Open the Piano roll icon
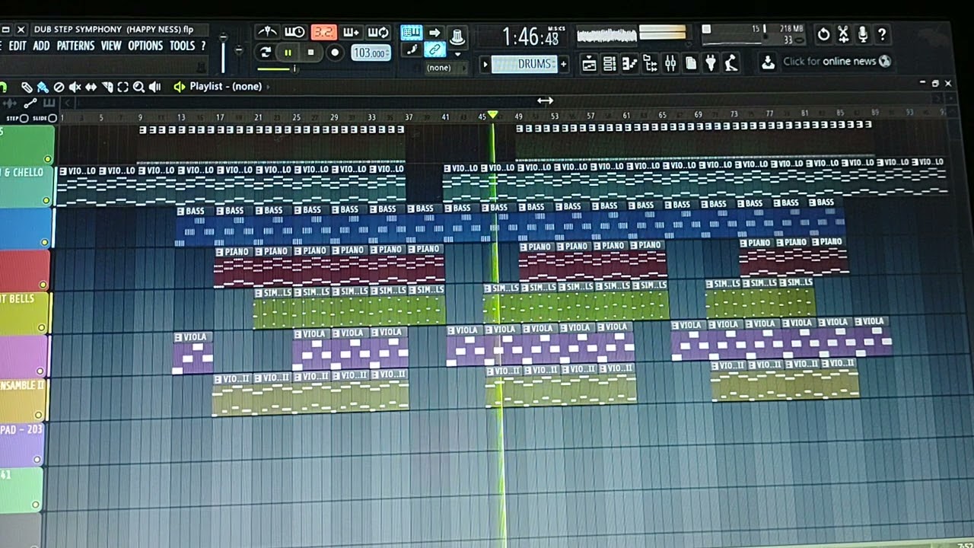The height and width of the screenshot is (548, 974). coord(629,64)
